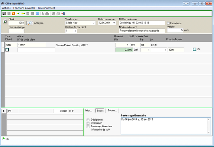Click the Référence interne field
The width and height of the screenshot is (214, 147).
pos(142,23)
